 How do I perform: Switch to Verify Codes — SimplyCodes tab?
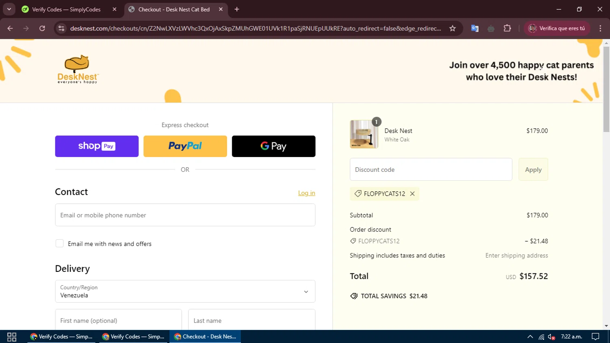click(67, 9)
